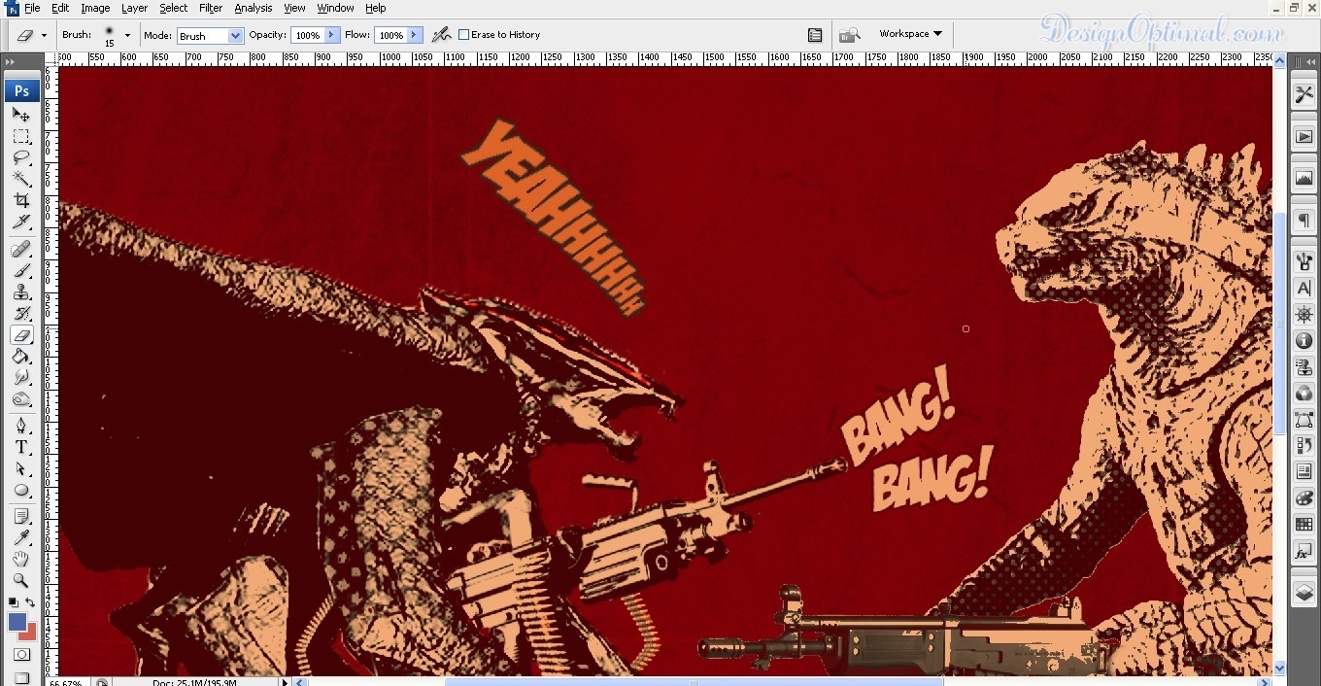The width and height of the screenshot is (1321, 686).
Task: Select the Path Selection tool
Action: 21,468
